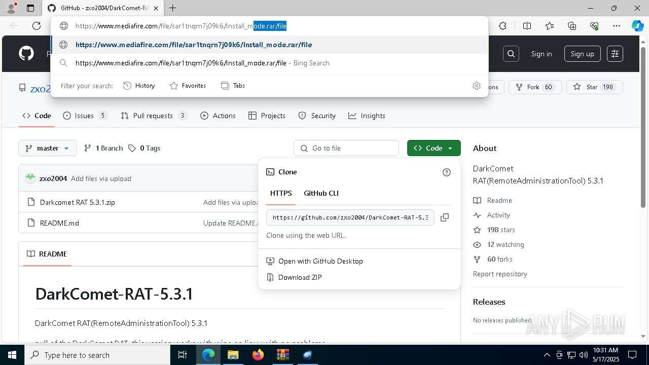Open the Issues tab
This screenshot has height=365, width=649.
[85, 116]
